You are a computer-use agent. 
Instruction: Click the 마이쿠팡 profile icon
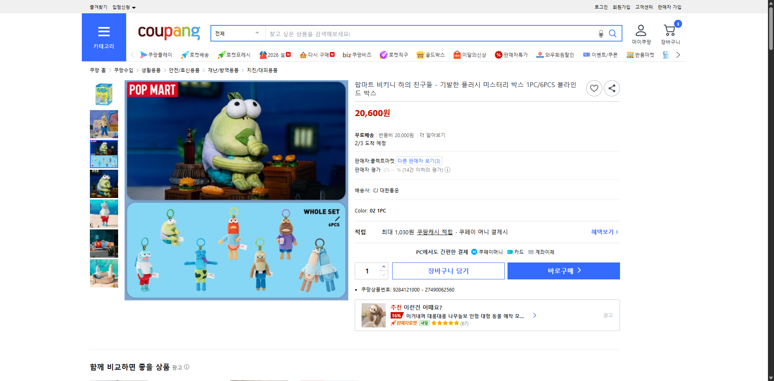(641, 30)
